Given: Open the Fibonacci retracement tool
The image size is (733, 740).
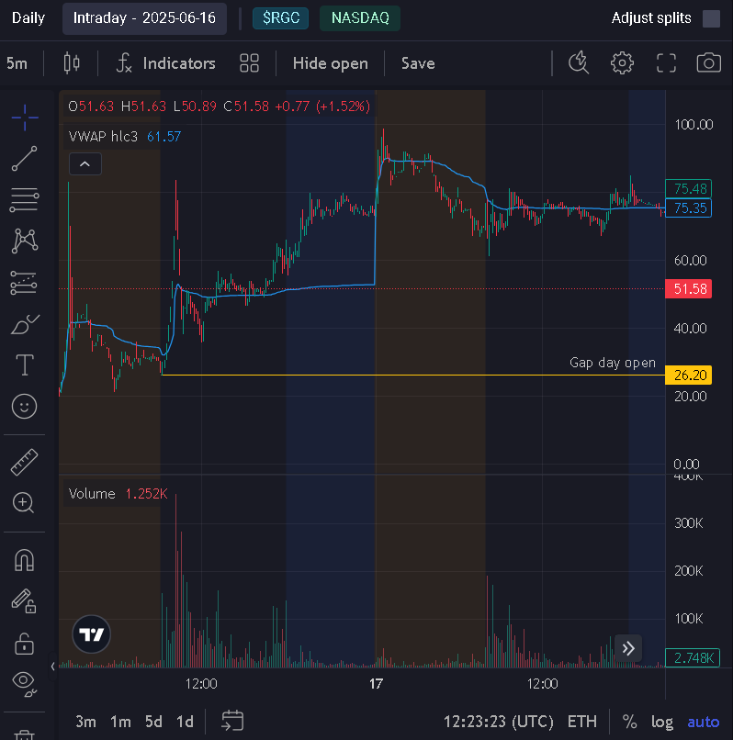Looking at the screenshot, I should (25, 199).
